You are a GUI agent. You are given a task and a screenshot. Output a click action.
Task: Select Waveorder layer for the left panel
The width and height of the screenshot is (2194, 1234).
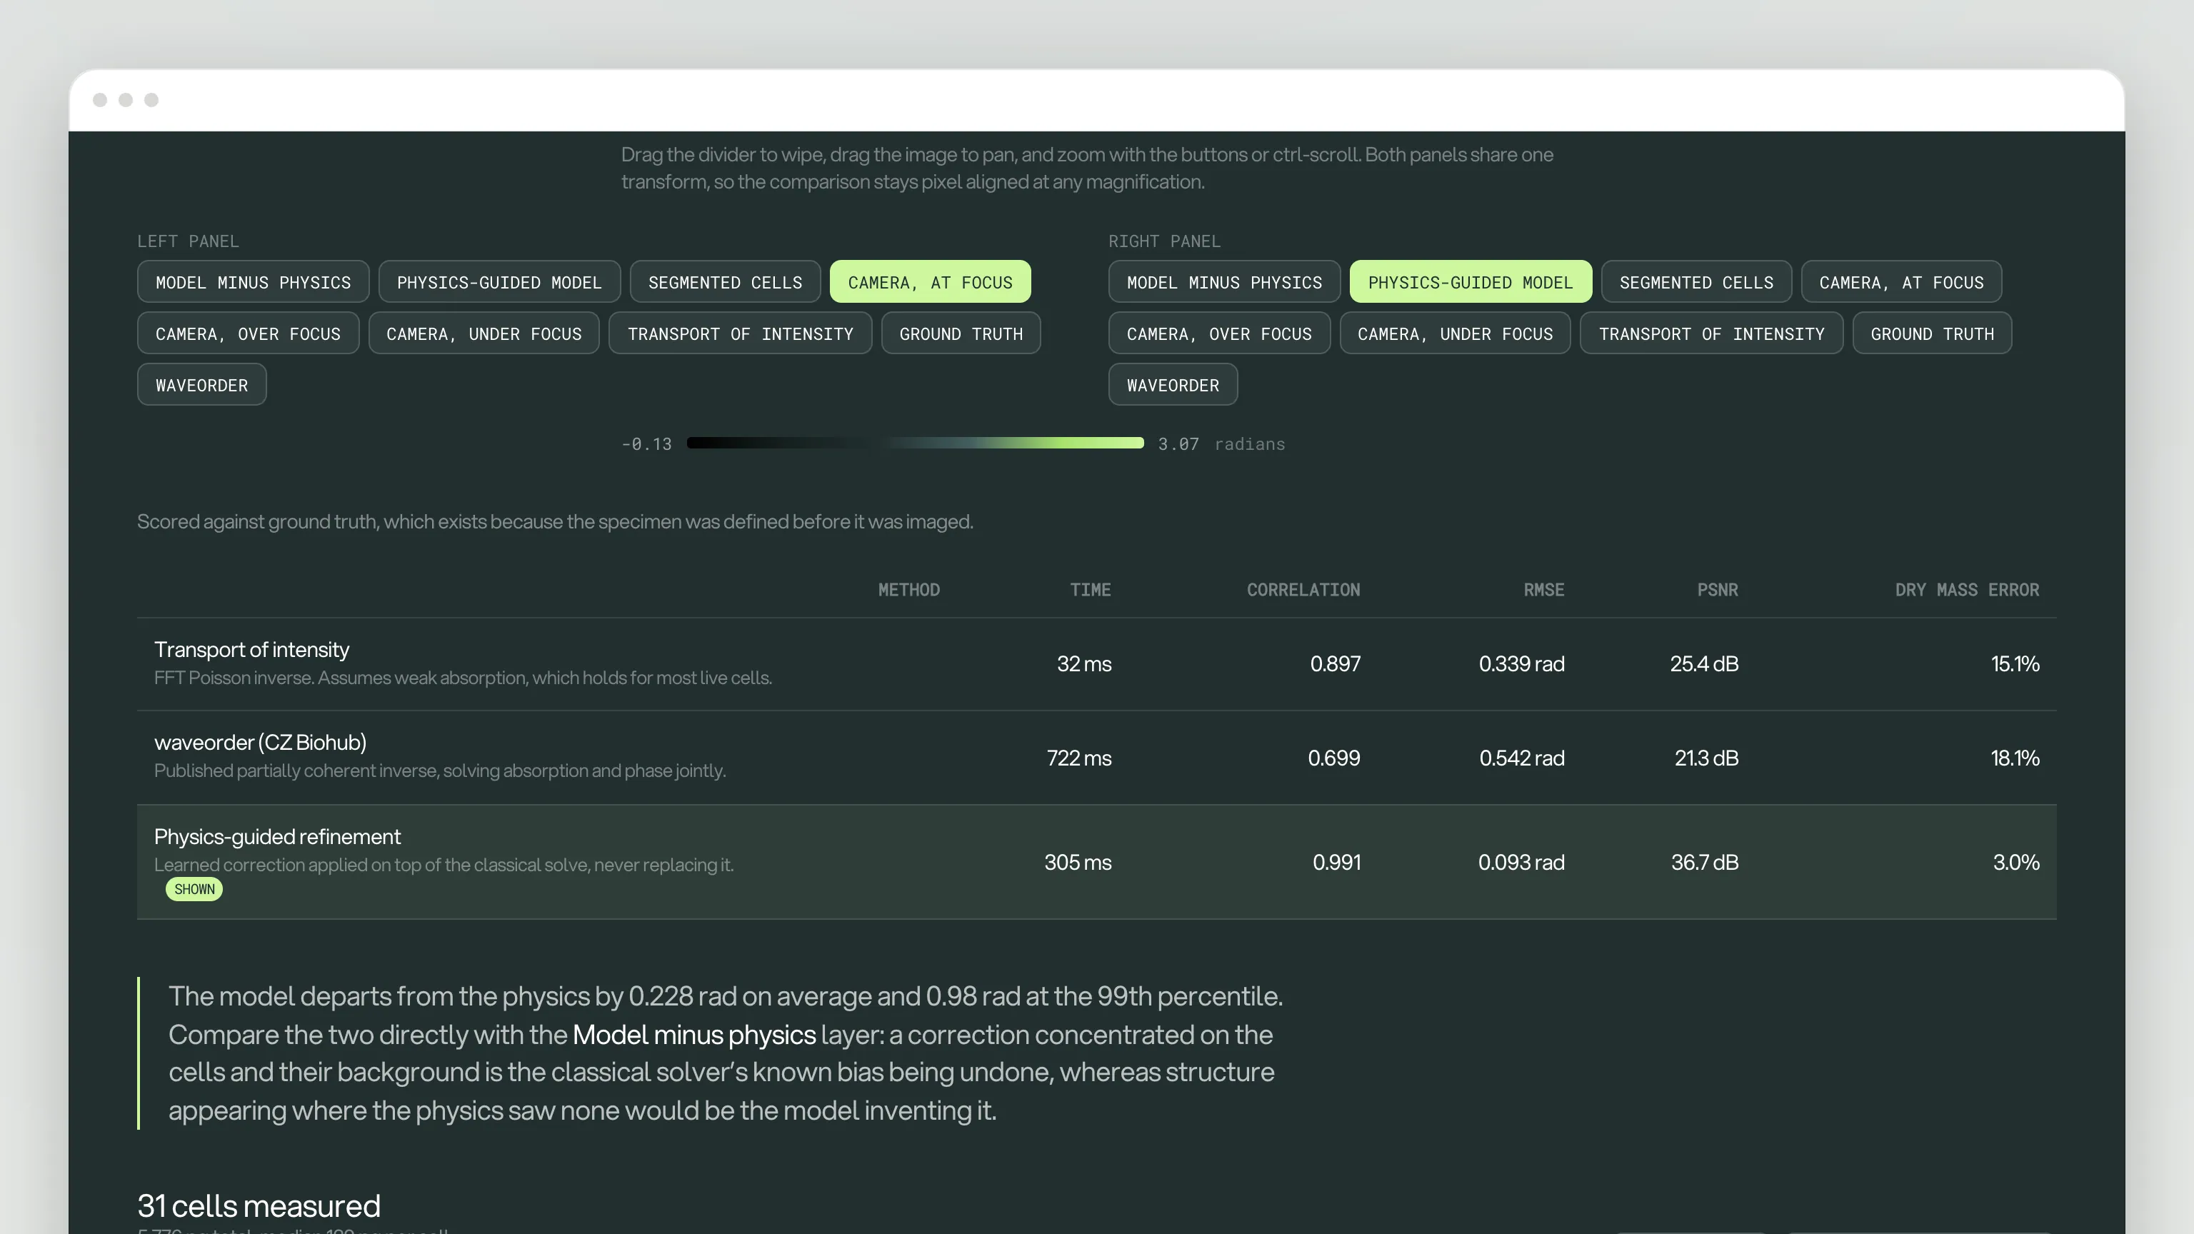pyautogui.click(x=202, y=385)
